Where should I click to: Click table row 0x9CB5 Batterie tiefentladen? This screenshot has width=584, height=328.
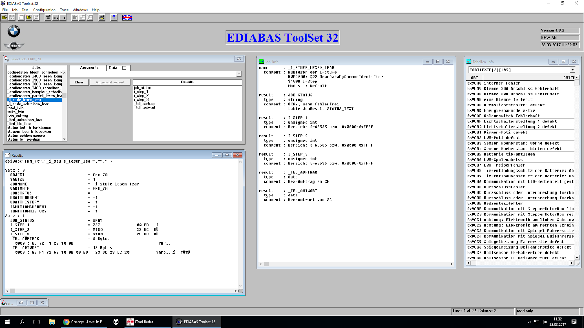520,154
